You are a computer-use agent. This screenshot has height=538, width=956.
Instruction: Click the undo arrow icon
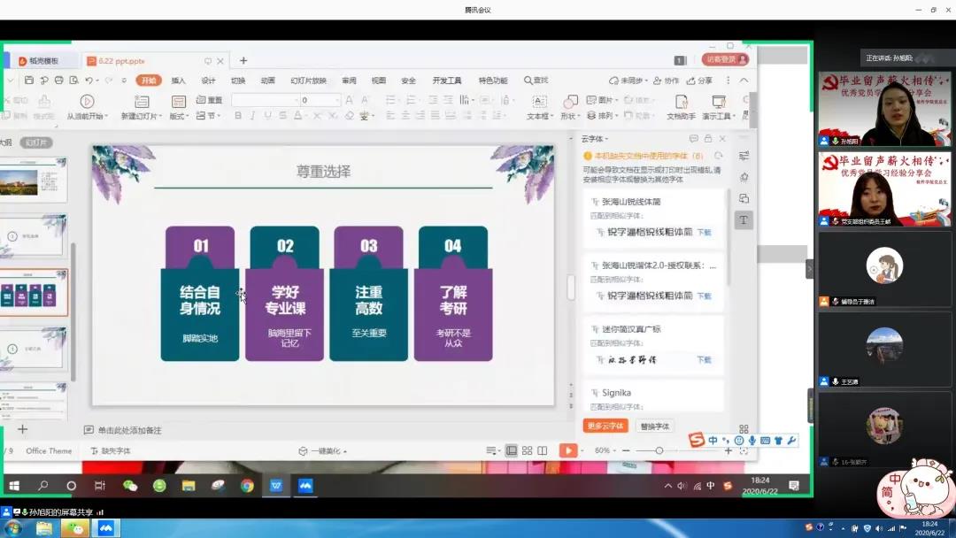click(x=89, y=81)
